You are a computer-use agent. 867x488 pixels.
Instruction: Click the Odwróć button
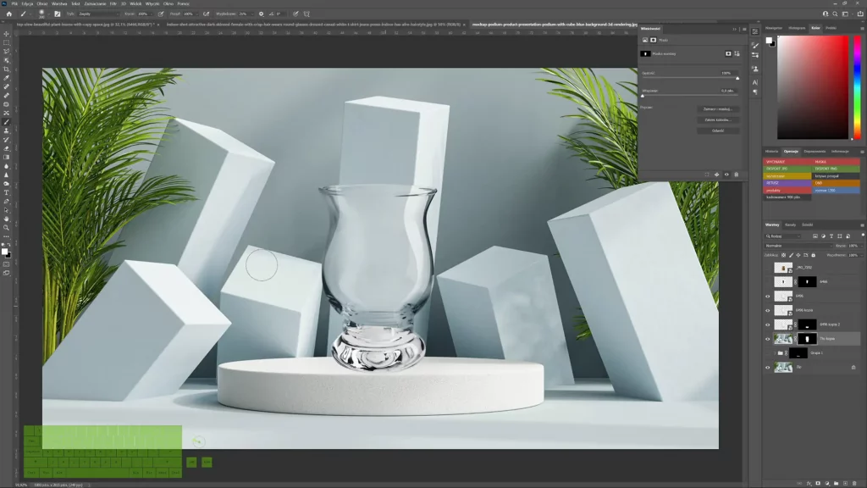(x=718, y=131)
